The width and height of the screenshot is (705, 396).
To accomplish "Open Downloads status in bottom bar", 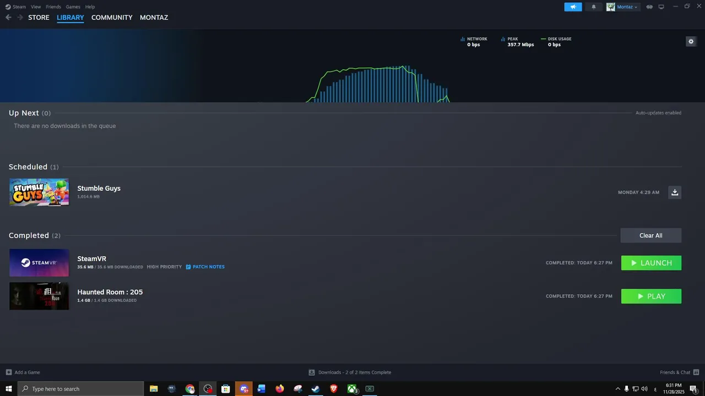I will pos(350,372).
